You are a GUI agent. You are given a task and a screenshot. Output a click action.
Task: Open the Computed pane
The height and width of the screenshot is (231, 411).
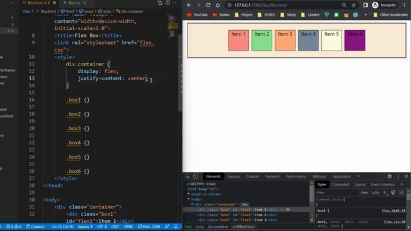(x=340, y=185)
